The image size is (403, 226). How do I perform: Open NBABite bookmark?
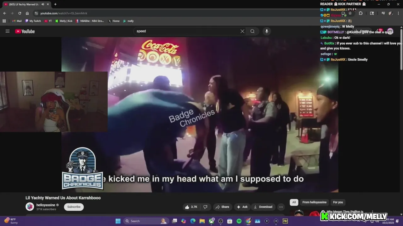coord(90,21)
